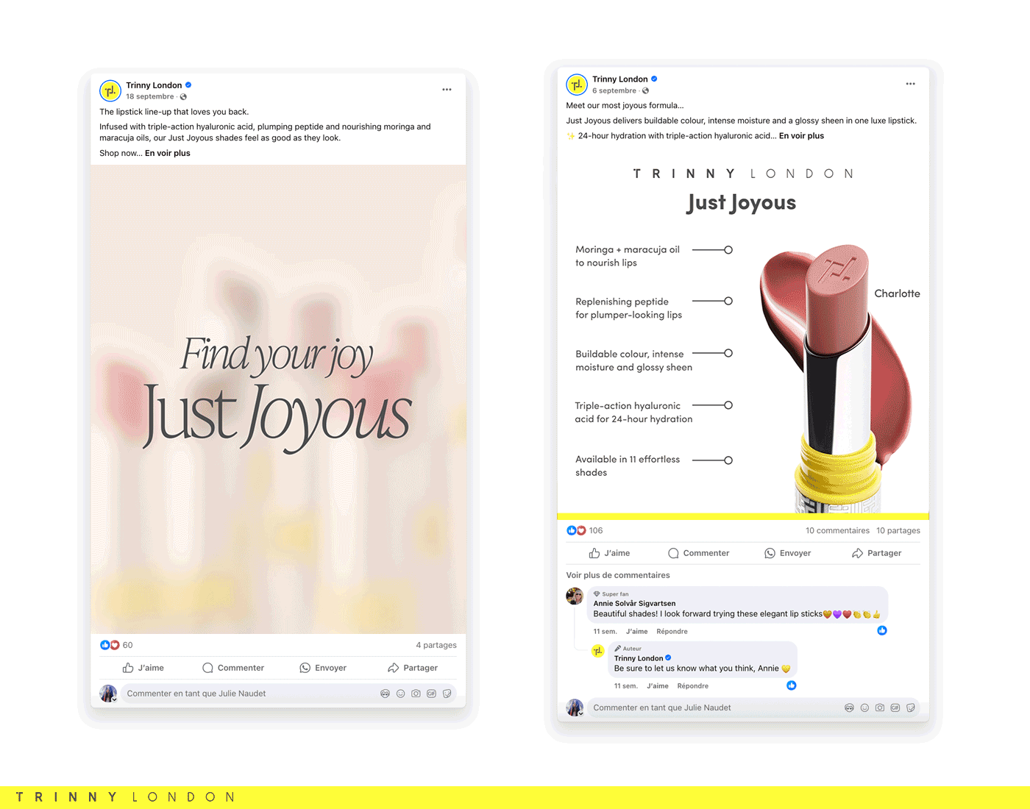This screenshot has height=809, width=1030.
Task: Open the avatar sticker picker in the right comment box
Action: tap(849, 708)
